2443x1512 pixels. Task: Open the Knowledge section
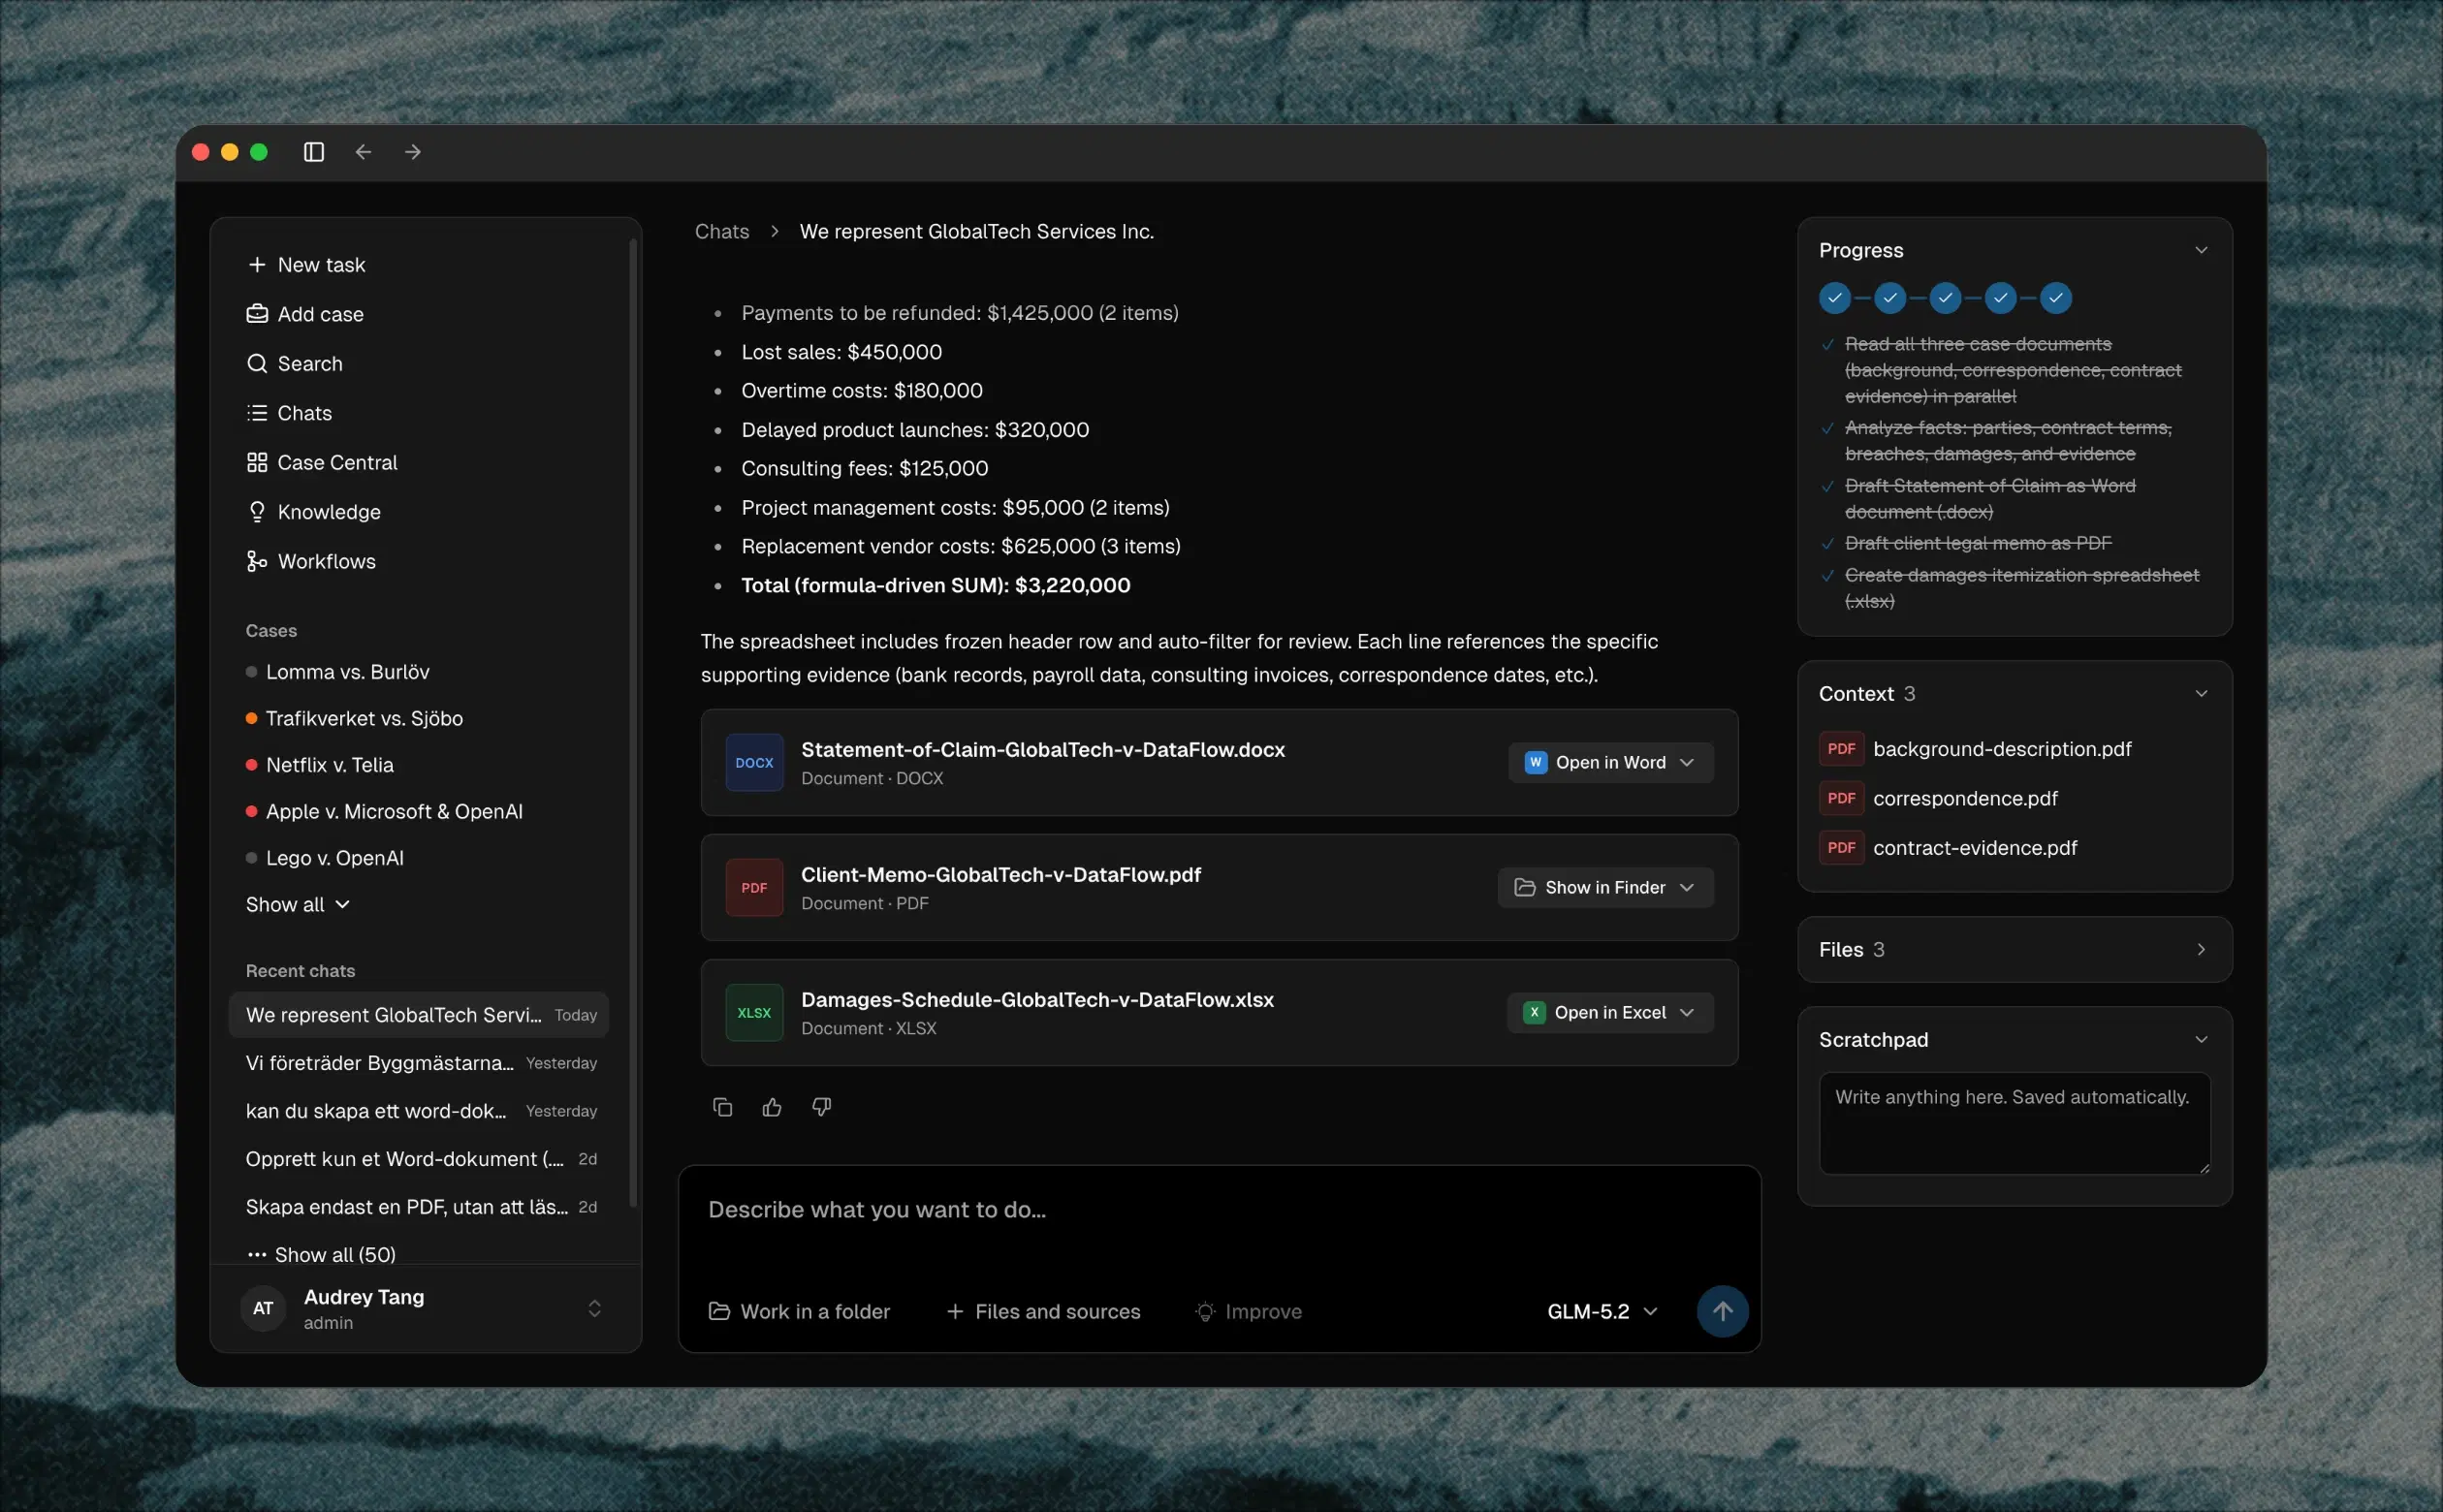(313, 512)
